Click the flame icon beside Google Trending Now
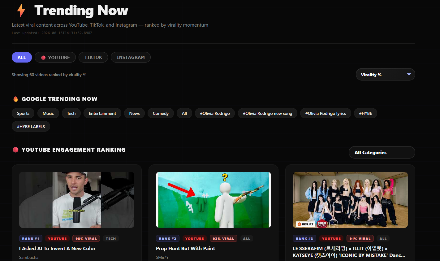This screenshot has height=261, width=440. click(x=15, y=99)
